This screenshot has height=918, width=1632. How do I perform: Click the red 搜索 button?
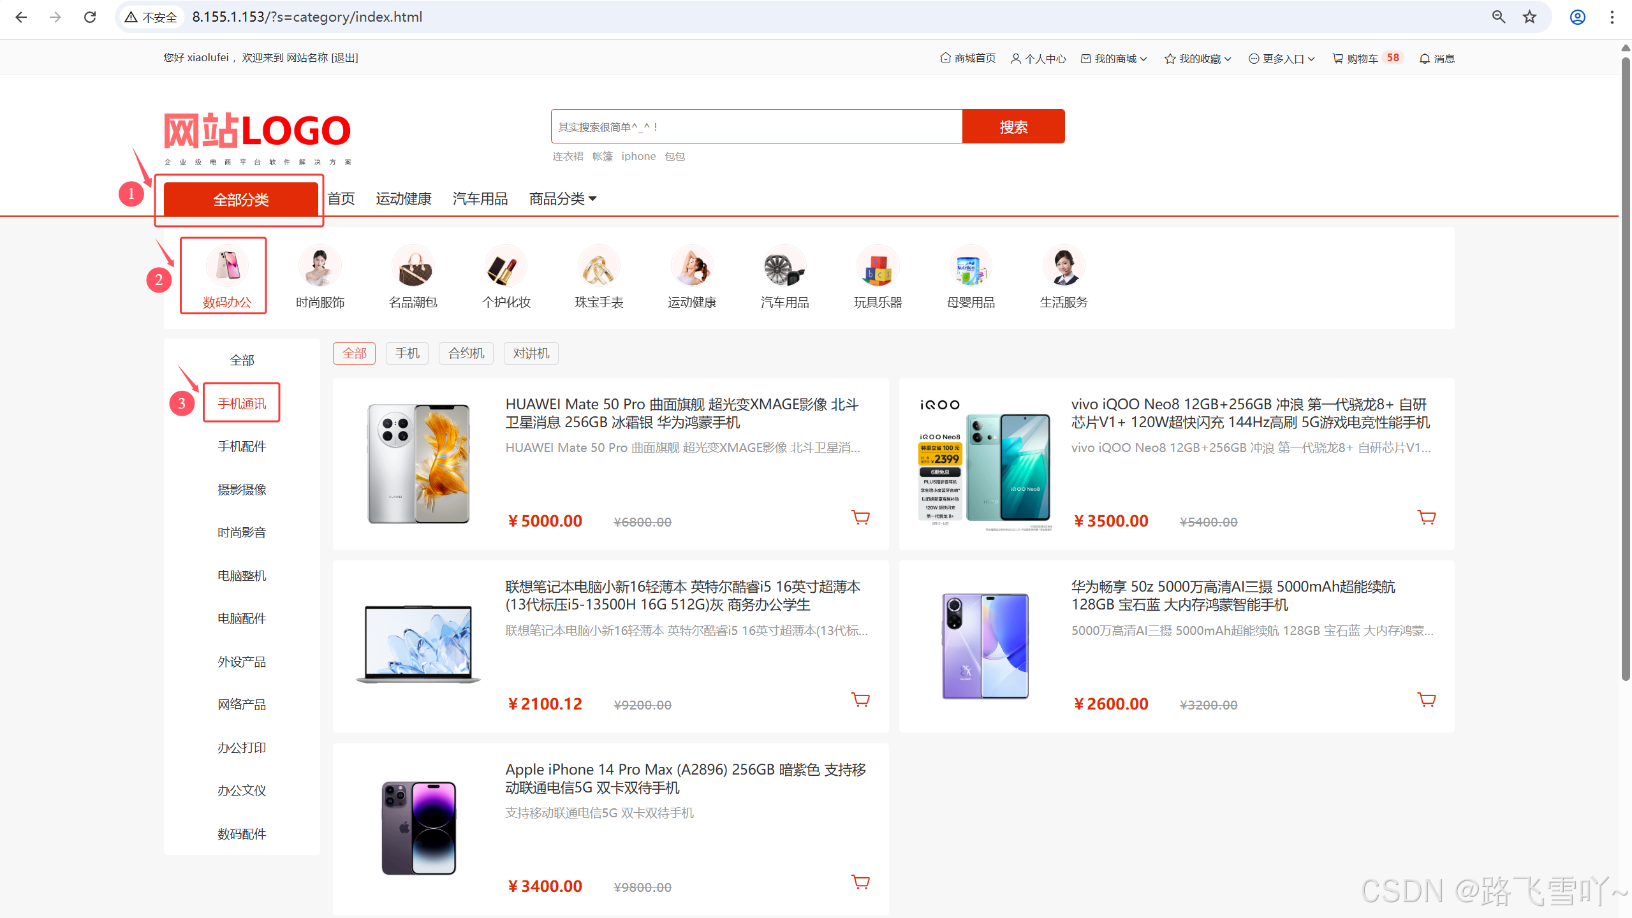pos(1013,127)
